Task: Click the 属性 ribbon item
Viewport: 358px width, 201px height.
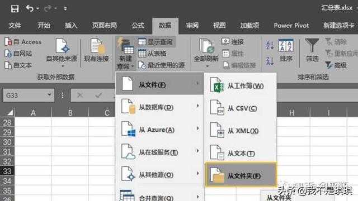Action: 233,54
